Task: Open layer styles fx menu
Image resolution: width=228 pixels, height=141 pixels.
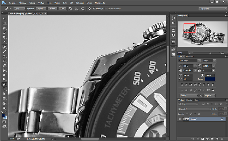Action: tap(197, 139)
